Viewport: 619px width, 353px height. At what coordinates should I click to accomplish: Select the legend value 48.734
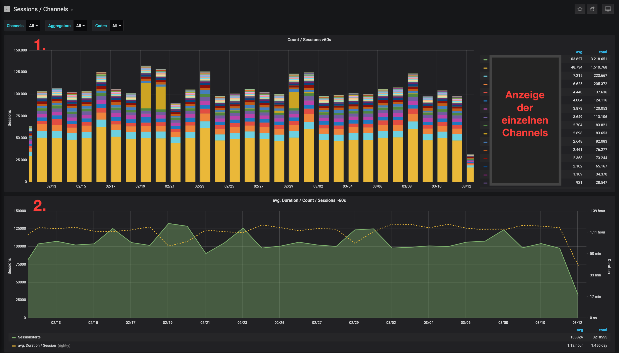(576, 67)
